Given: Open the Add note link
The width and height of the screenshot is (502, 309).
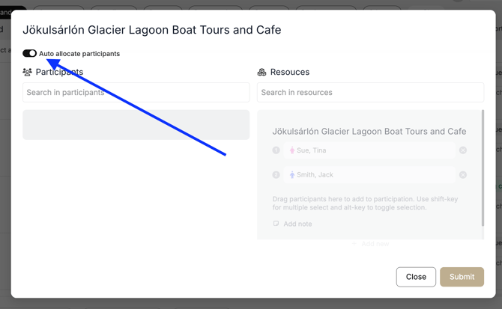Looking at the screenshot, I should 297,224.
